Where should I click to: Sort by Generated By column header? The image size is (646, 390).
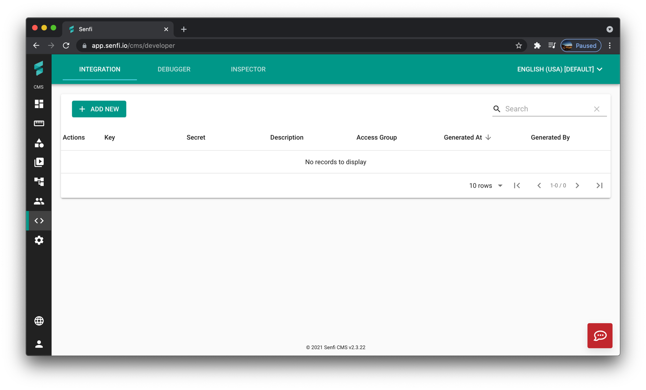(550, 137)
